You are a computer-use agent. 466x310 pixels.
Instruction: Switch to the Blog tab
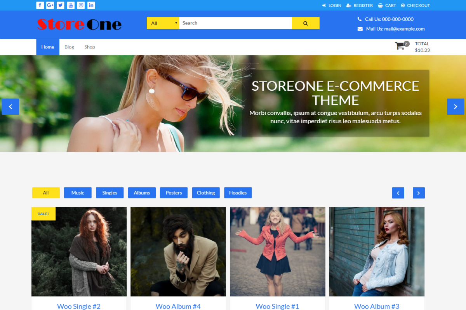pos(69,46)
